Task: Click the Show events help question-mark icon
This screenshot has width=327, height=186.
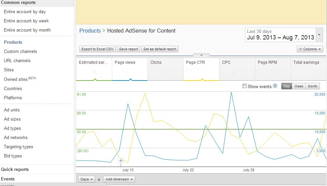Action: 275,86
